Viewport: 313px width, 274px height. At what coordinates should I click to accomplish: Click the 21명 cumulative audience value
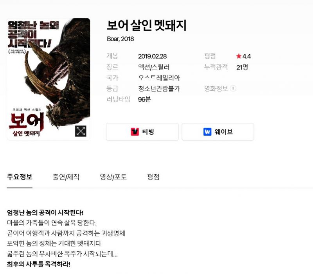click(242, 67)
